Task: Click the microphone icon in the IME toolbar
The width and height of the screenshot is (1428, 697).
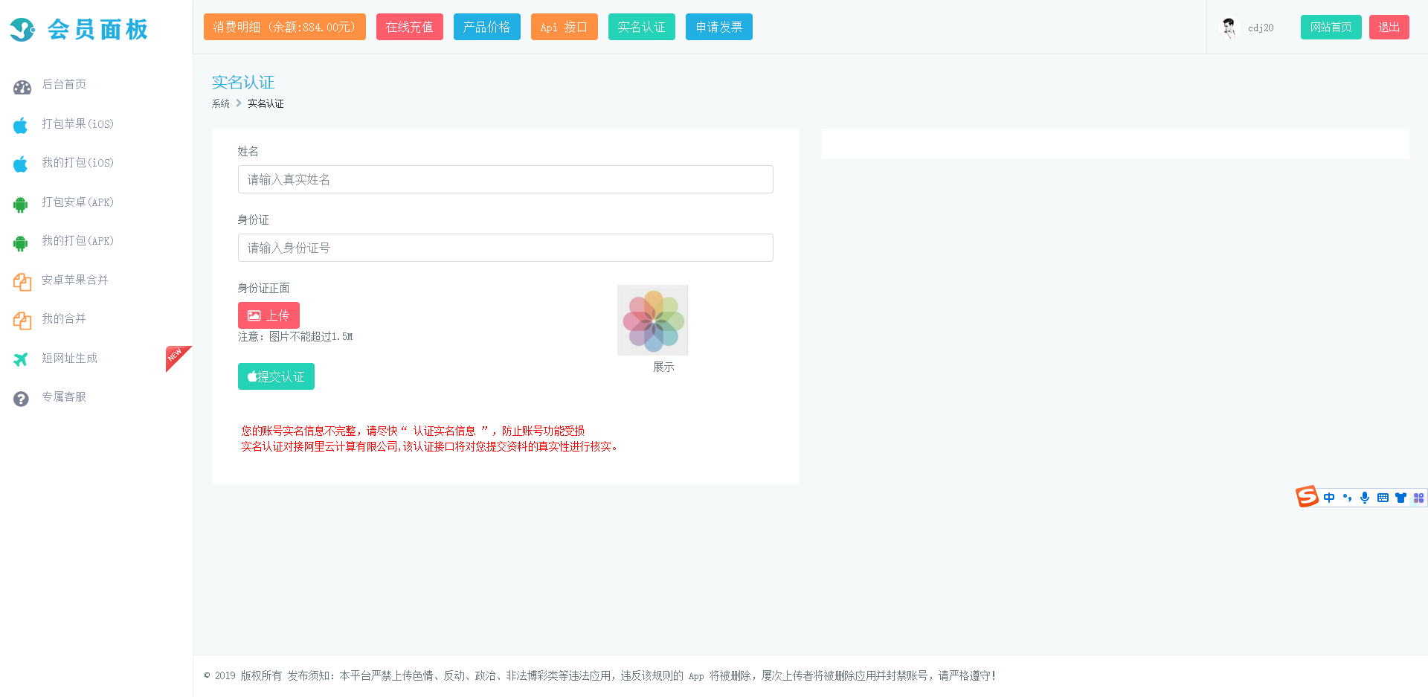Action: click(1365, 498)
